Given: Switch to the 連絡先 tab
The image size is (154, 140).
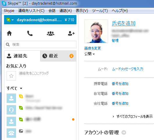Looking at the screenshot, I should pos(22,56).
